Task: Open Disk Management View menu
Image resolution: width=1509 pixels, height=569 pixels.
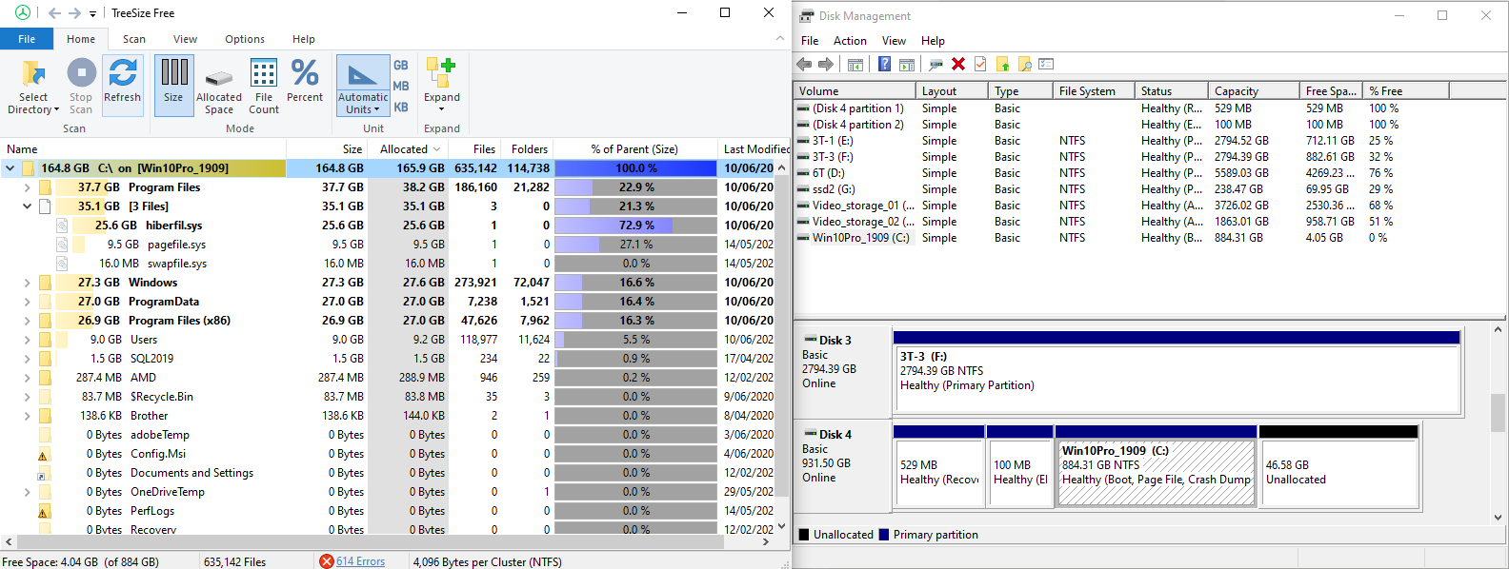Action: tap(894, 41)
